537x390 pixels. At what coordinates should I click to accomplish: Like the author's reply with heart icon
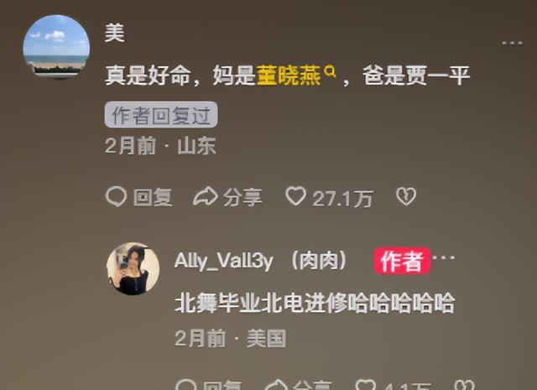[365, 385]
